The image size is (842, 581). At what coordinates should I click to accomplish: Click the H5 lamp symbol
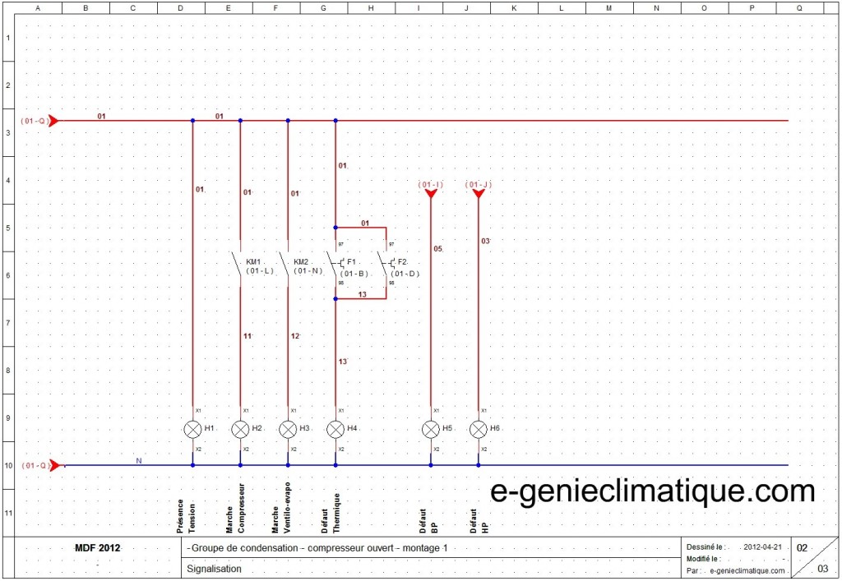431,430
